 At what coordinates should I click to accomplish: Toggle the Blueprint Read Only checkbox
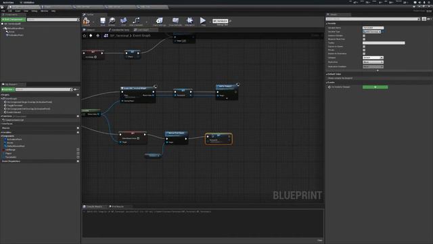364,39
